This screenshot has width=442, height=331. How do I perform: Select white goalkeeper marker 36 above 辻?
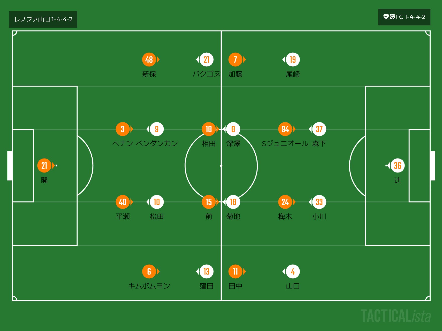397,165
